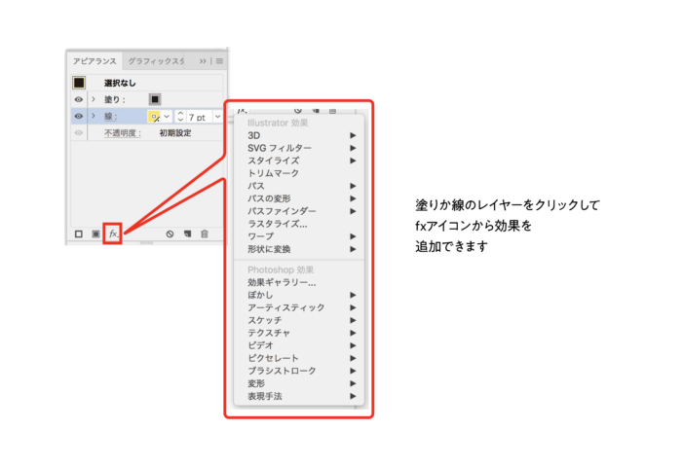This screenshot has width=682, height=466.
Task: Click the trash delete item icon
Action: click(x=205, y=234)
